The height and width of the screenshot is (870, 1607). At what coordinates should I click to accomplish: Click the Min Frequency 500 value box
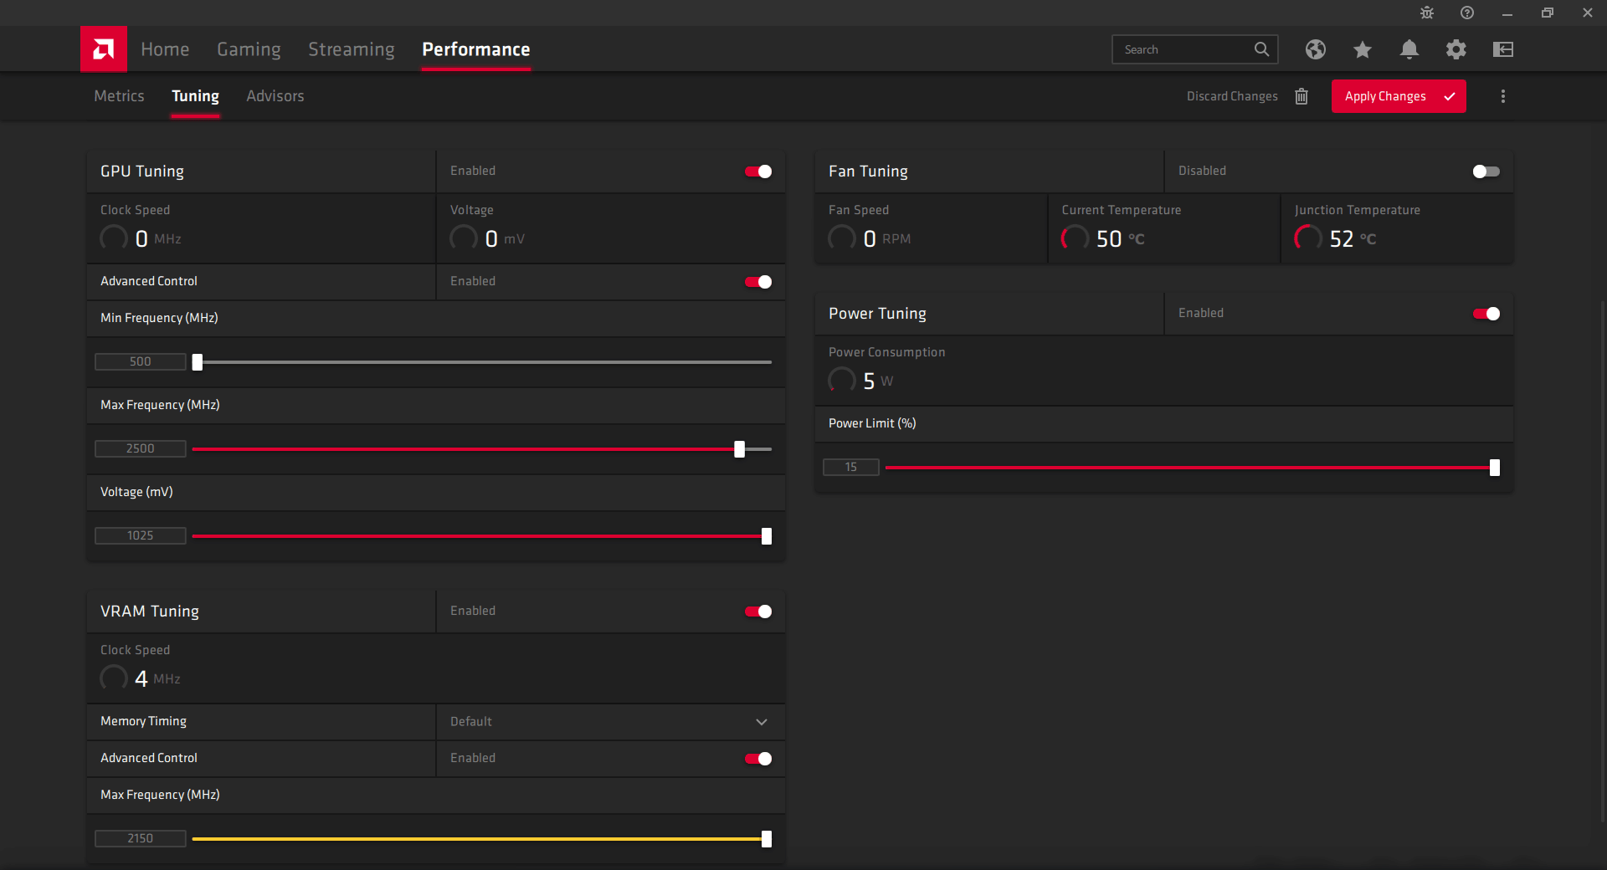point(141,362)
